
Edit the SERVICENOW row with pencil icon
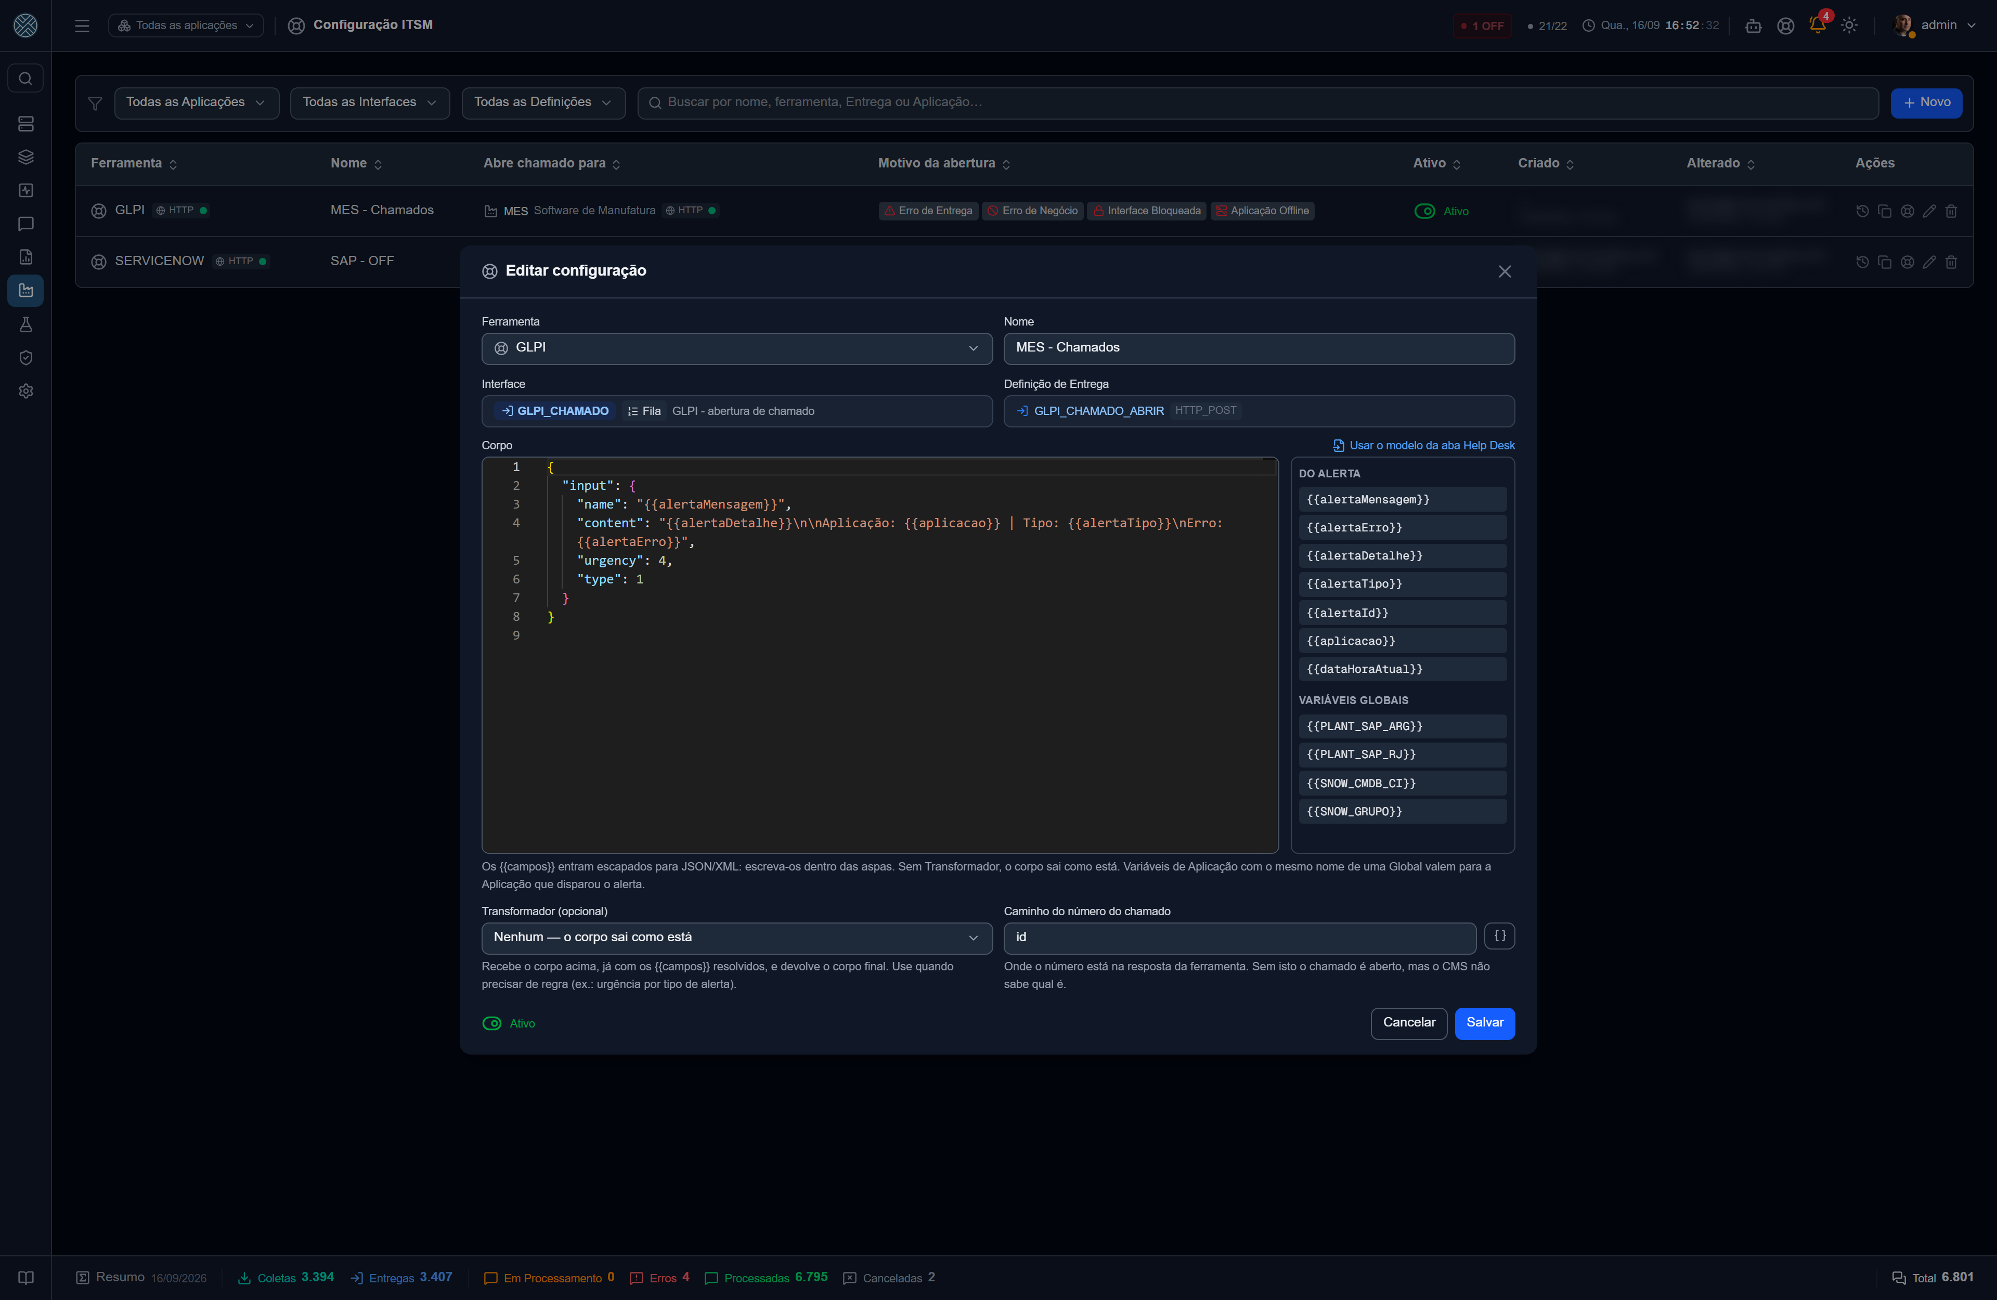tap(1929, 262)
